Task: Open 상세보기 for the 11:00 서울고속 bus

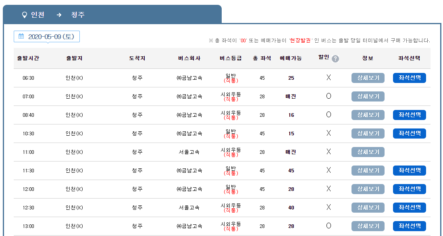Action: click(x=368, y=152)
